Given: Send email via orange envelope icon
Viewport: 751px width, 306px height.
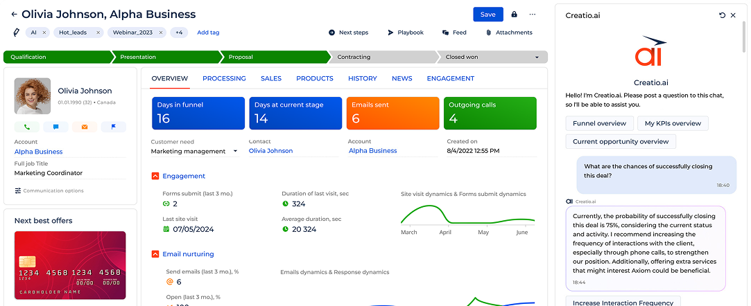Looking at the screenshot, I should point(85,127).
